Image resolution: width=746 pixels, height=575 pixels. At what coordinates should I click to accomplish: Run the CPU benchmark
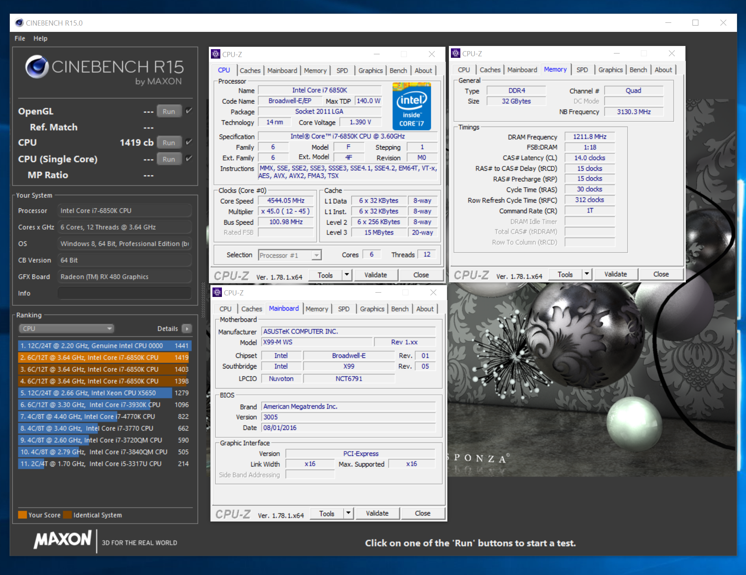pyautogui.click(x=169, y=142)
